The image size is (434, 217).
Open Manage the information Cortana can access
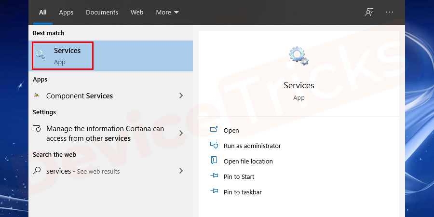[x=111, y=134]
